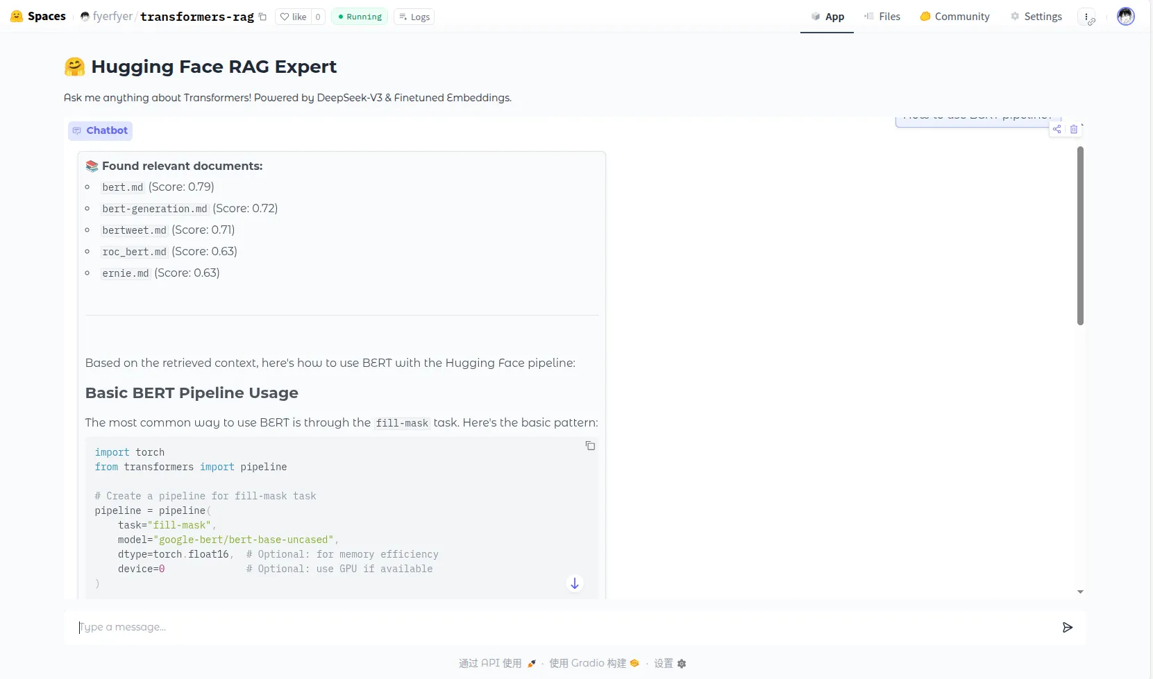This screenshot has width=1153, height=679.
Task: Open the three-dot more options menu
Action: tap(1086, 17)
